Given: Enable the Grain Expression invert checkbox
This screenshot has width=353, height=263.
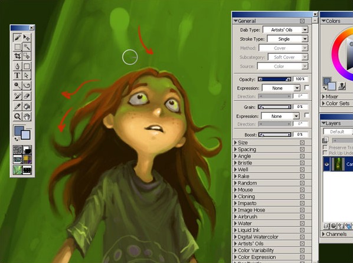Looking at the screenshot, I should pyautogui.click(x=306, y=115).
